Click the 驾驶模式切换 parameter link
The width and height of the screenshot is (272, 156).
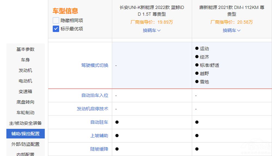(x=95, y=65)
